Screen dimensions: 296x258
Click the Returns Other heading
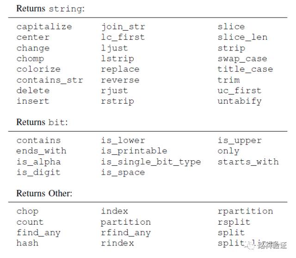point(44,193)
